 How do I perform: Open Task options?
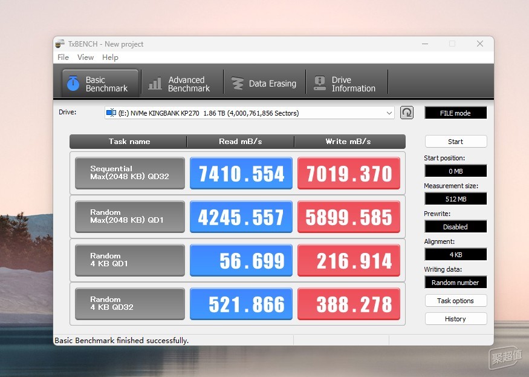click(455, 301)
